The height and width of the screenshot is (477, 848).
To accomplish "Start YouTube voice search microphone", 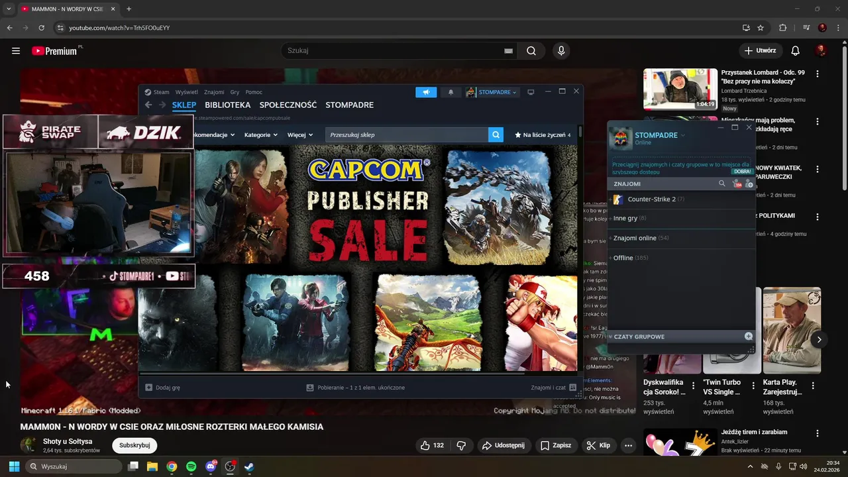I will pyautogui.click(x=561, y=51).
